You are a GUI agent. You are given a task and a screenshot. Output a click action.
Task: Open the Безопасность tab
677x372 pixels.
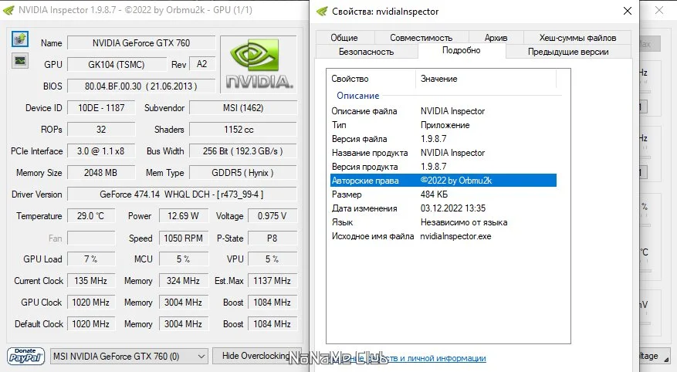366,52
